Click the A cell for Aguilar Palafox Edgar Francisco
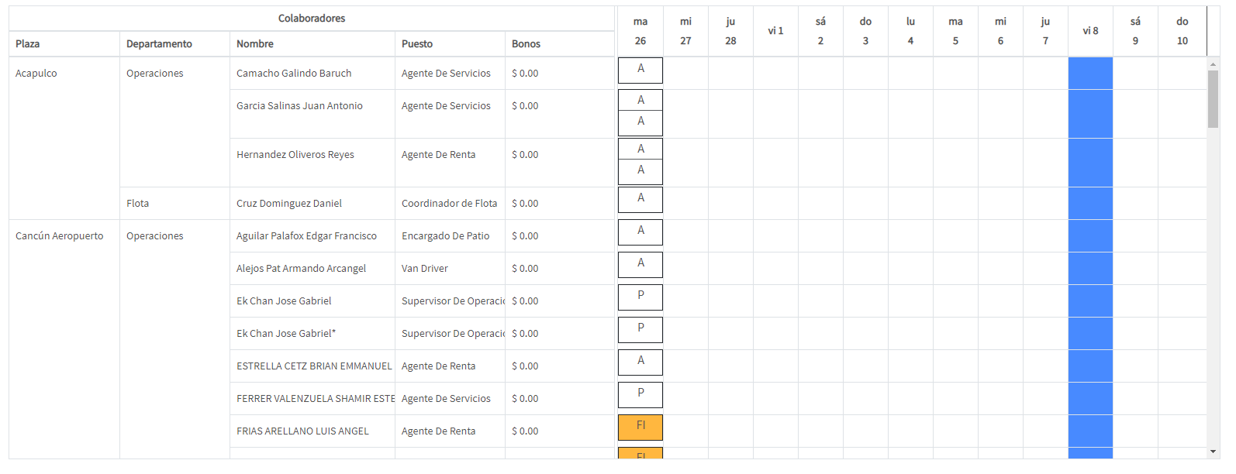Image resolution: width=1236 pixels, height=474 pixels. [640, 232]
